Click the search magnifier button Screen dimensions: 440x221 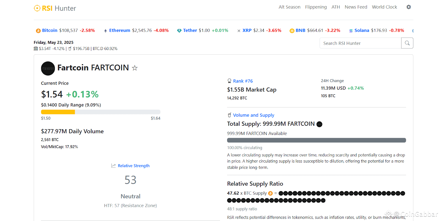point(407,43)
